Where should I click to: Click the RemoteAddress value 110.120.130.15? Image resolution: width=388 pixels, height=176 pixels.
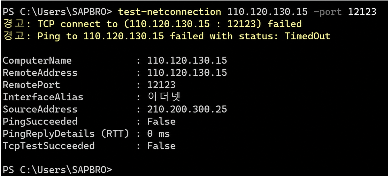point(187,73)
